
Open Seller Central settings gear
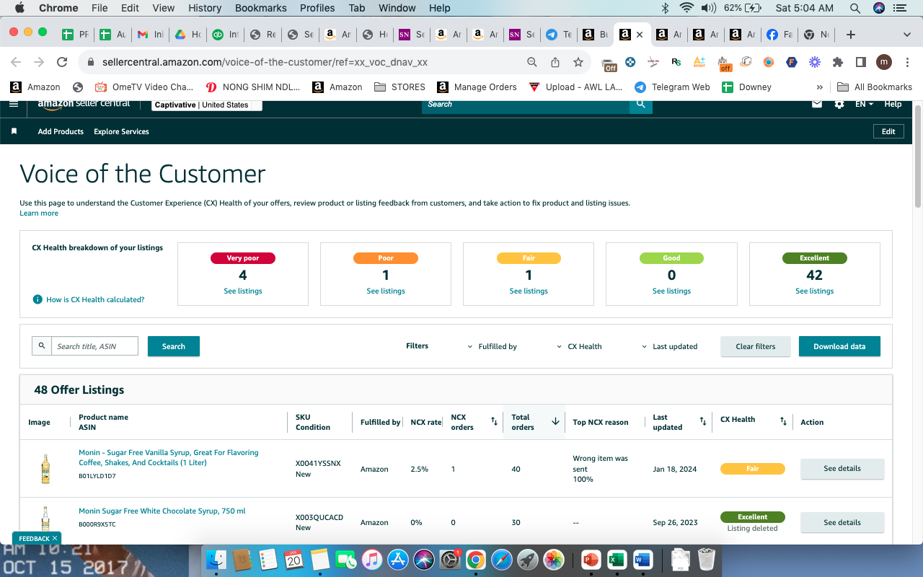(x=839, y=104)
